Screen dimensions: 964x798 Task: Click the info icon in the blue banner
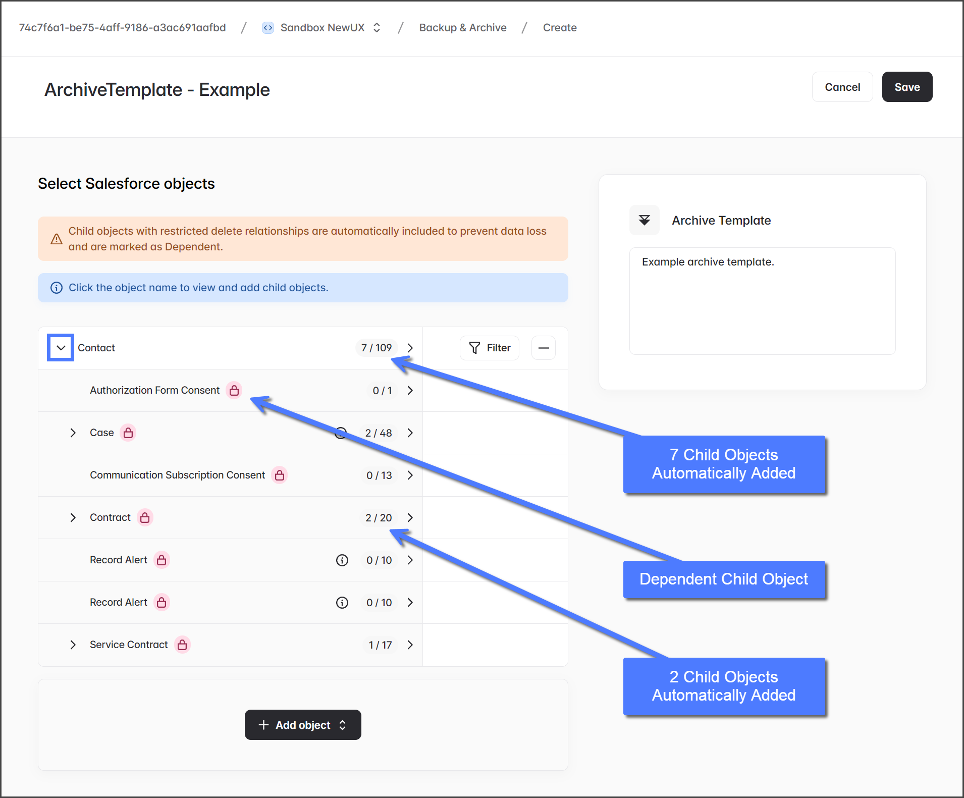click(x=57, y=288)
